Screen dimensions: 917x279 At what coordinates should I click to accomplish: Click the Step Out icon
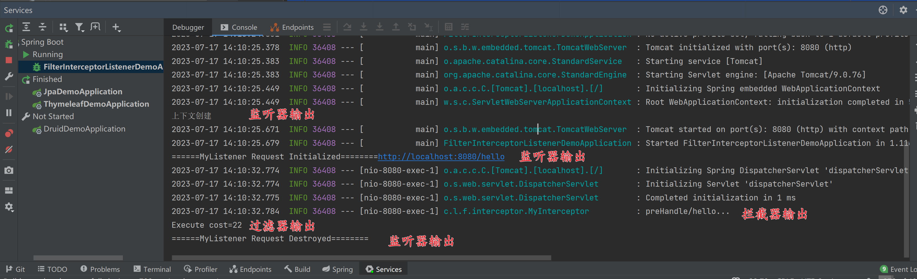(x=396, y=27)
